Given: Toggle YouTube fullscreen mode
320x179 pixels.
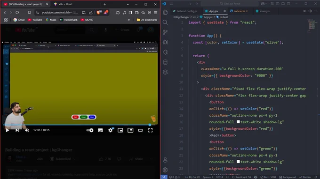Looking at the screenshot, I should pyautogui.click(x=151, y=130).
